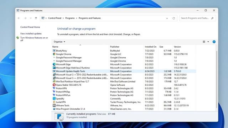Click the view layout icon
The height and width of the screenshot is (128, 228).
[x=204, y=42]
